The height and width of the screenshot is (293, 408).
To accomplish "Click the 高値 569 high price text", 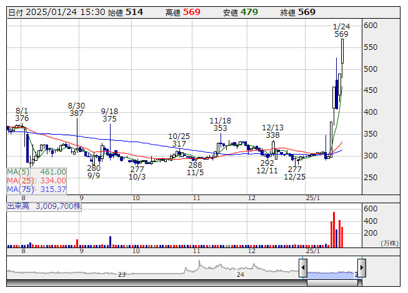I will (183, 12).
